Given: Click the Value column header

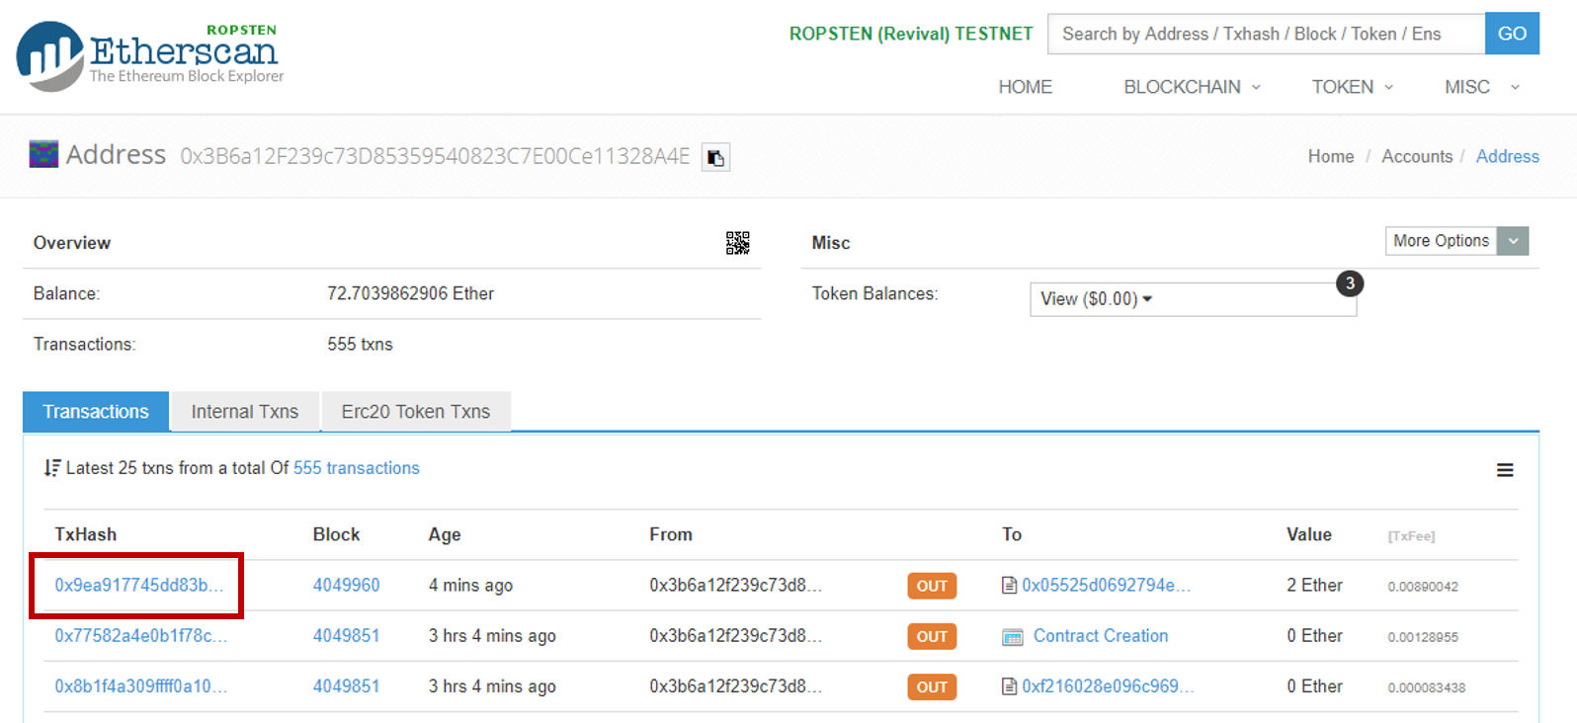Looking at the screenshot, I should [x=1309, y=534].
